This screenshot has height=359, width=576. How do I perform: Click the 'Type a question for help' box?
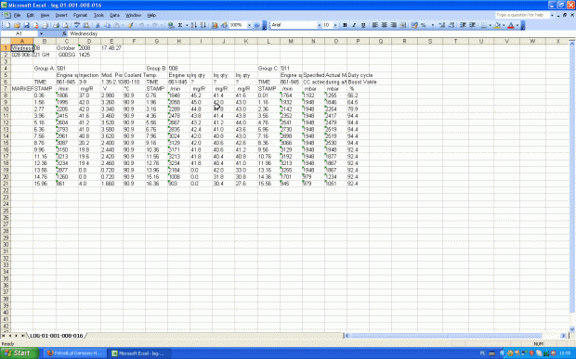[522, 15]
